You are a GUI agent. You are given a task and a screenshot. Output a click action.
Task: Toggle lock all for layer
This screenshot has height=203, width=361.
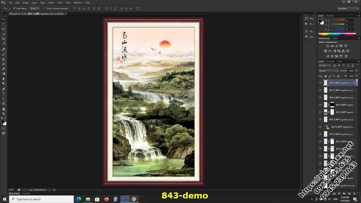pos(338,76)
